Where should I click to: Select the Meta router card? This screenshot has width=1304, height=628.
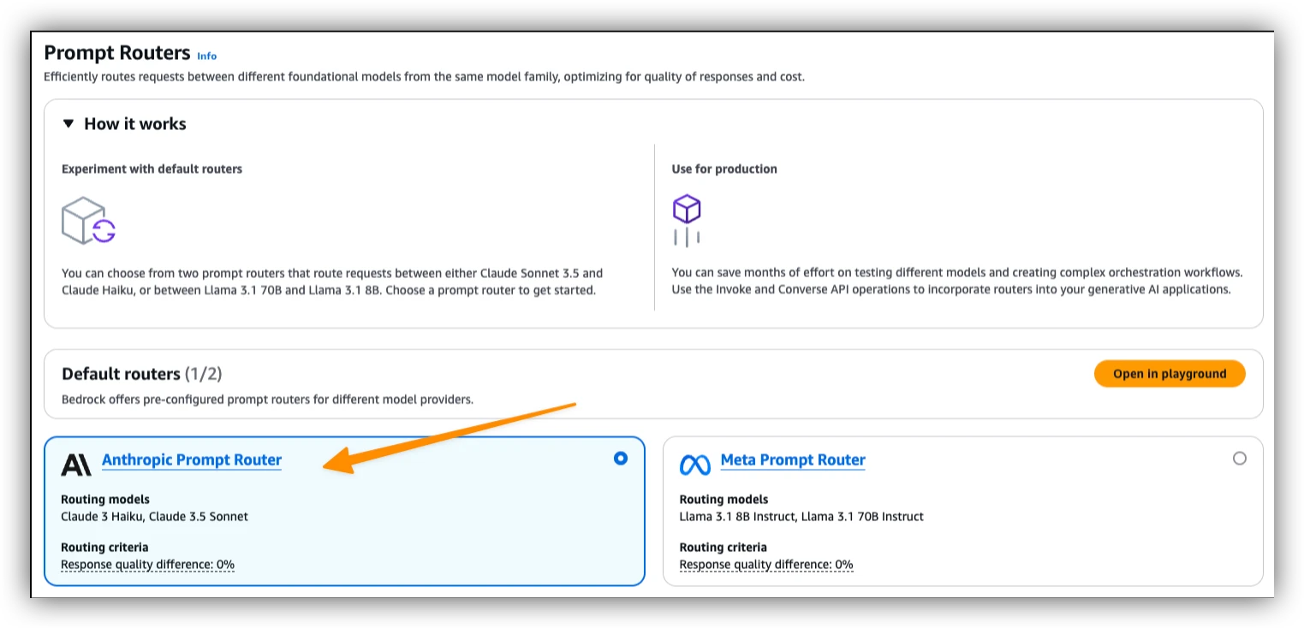963,512
